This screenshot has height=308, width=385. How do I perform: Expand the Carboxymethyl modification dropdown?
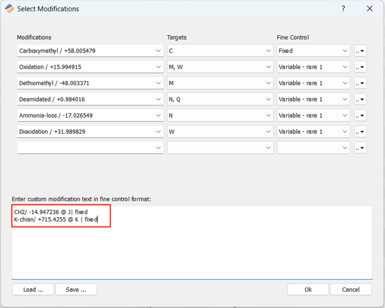point(159,51)
